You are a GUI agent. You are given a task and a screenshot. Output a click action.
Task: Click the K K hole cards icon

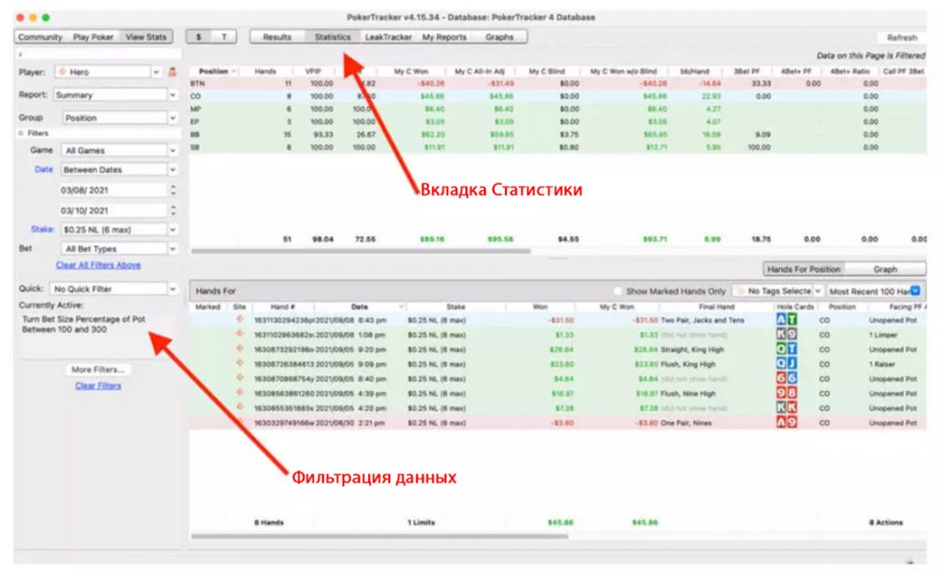point(787,407)
